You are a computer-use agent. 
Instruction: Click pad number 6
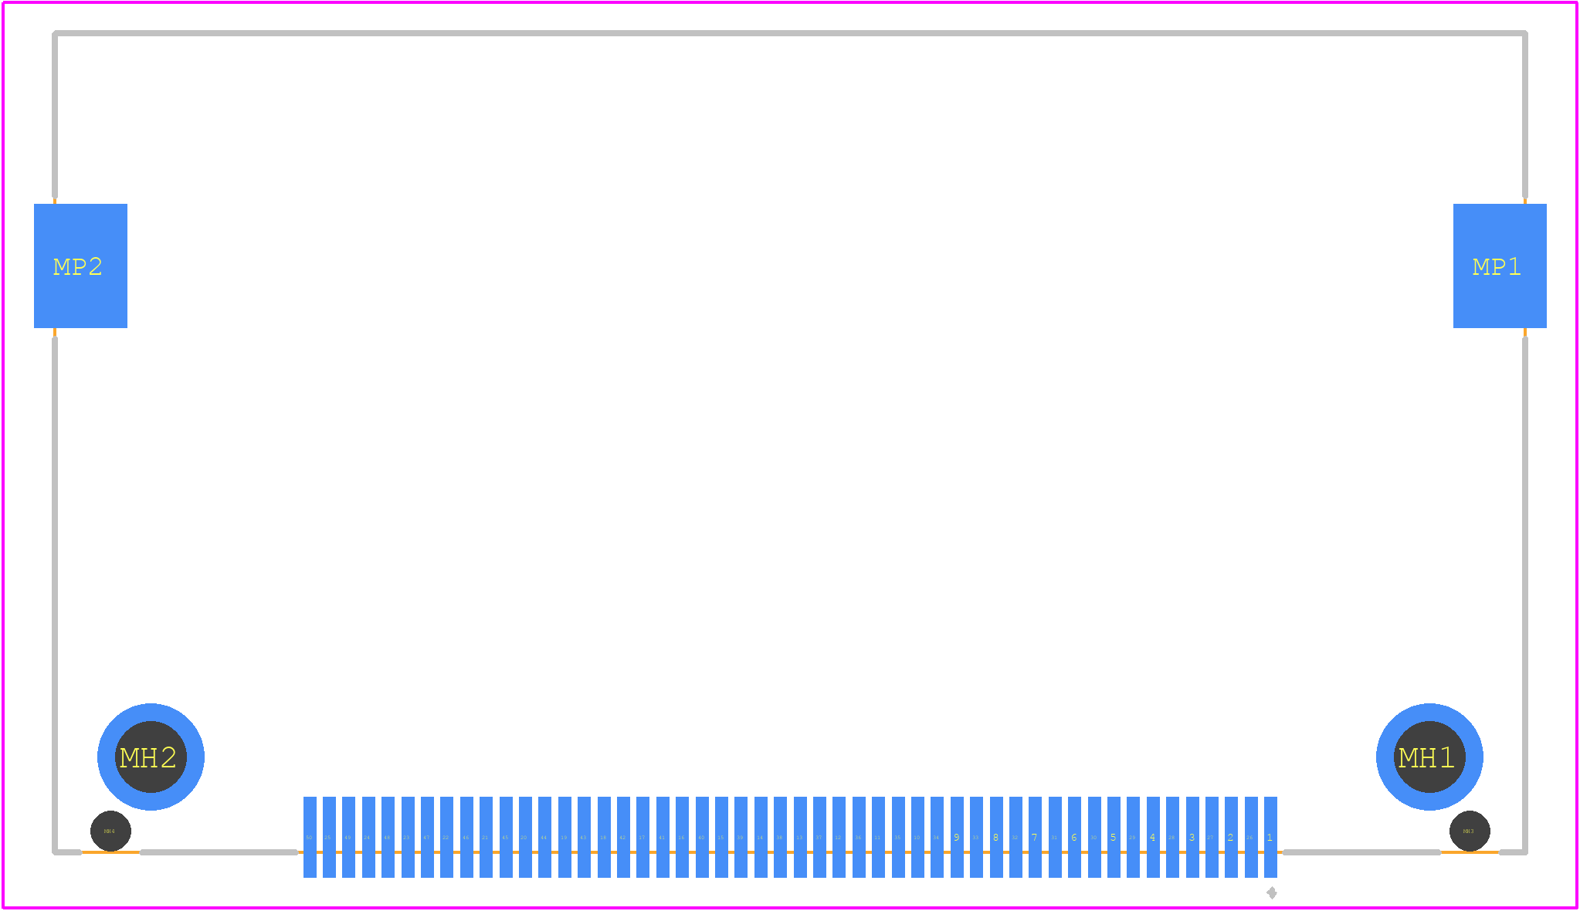pyautogui.click(x=1074, y=837)
